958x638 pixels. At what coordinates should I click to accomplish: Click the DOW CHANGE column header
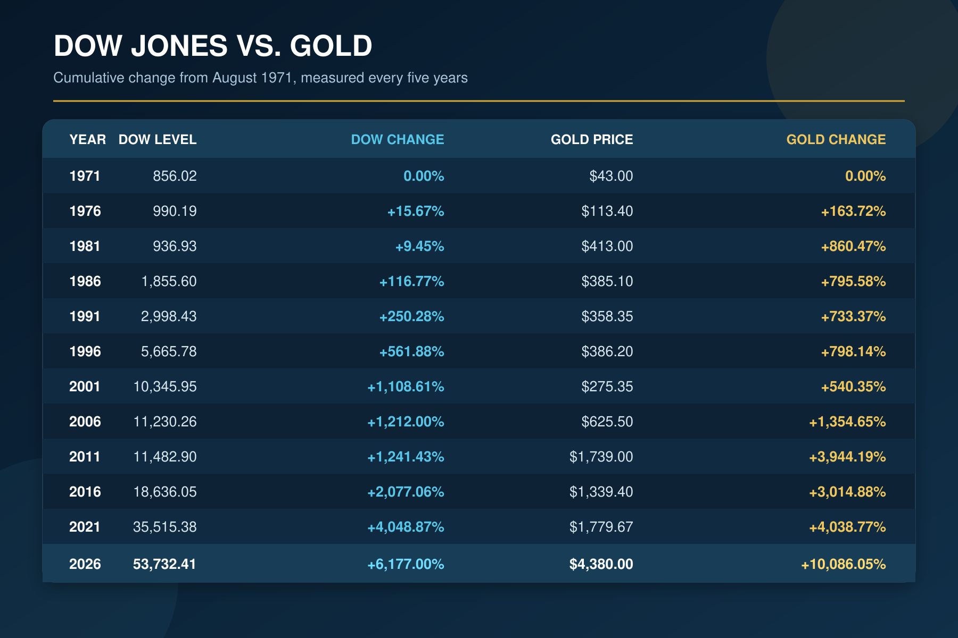pyautogui.click(x=397, y=139)
